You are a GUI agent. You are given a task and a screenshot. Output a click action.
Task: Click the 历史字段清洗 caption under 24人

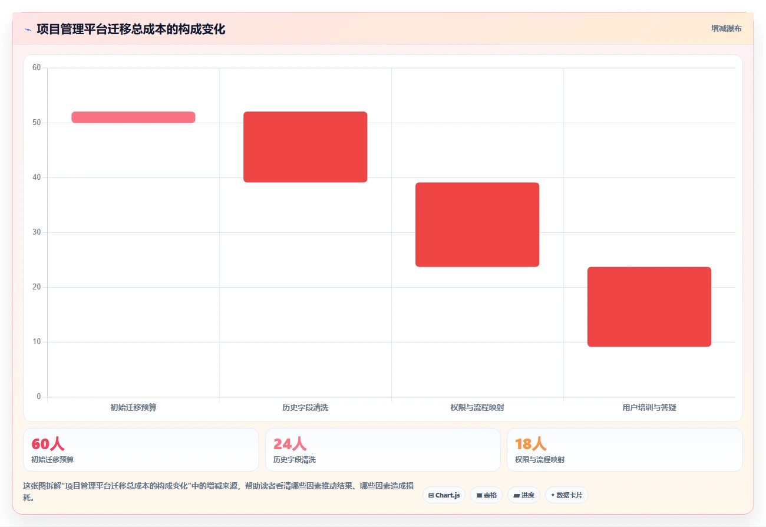click(295, 460)
